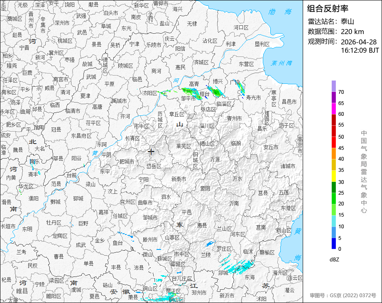This screenshot has width=382, height=303.
Task: Click the time 16:12:09 BJT
Action: 360,50
